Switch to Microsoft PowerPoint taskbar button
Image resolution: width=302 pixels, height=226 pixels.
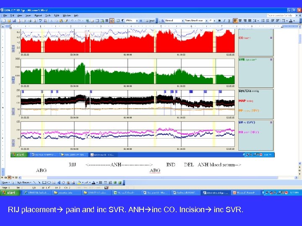coord(245,193)
